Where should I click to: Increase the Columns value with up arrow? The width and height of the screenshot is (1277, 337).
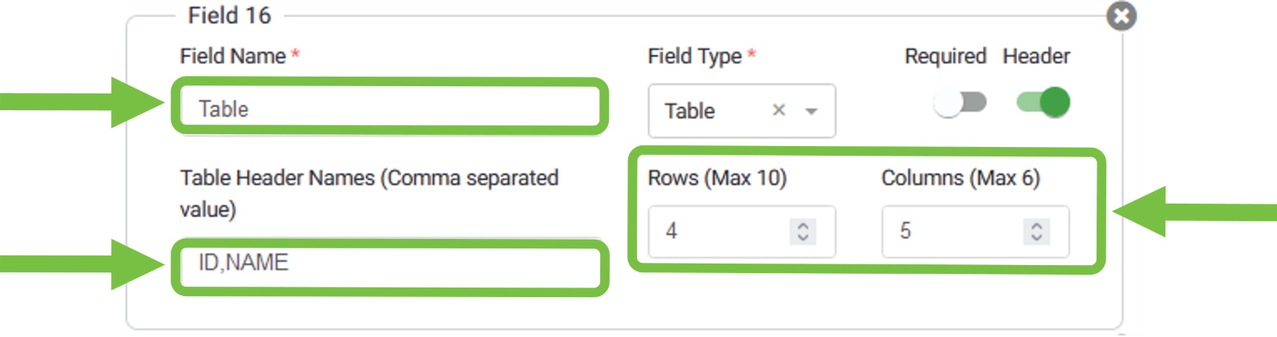click(1036, 225)
